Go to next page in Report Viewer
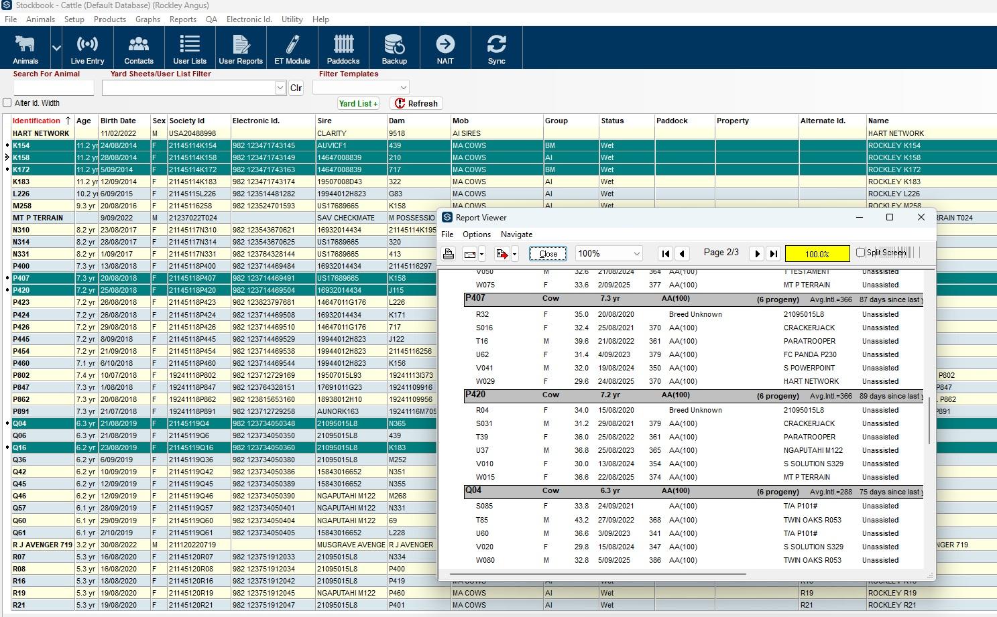997x617 pixels. [757, 253]
